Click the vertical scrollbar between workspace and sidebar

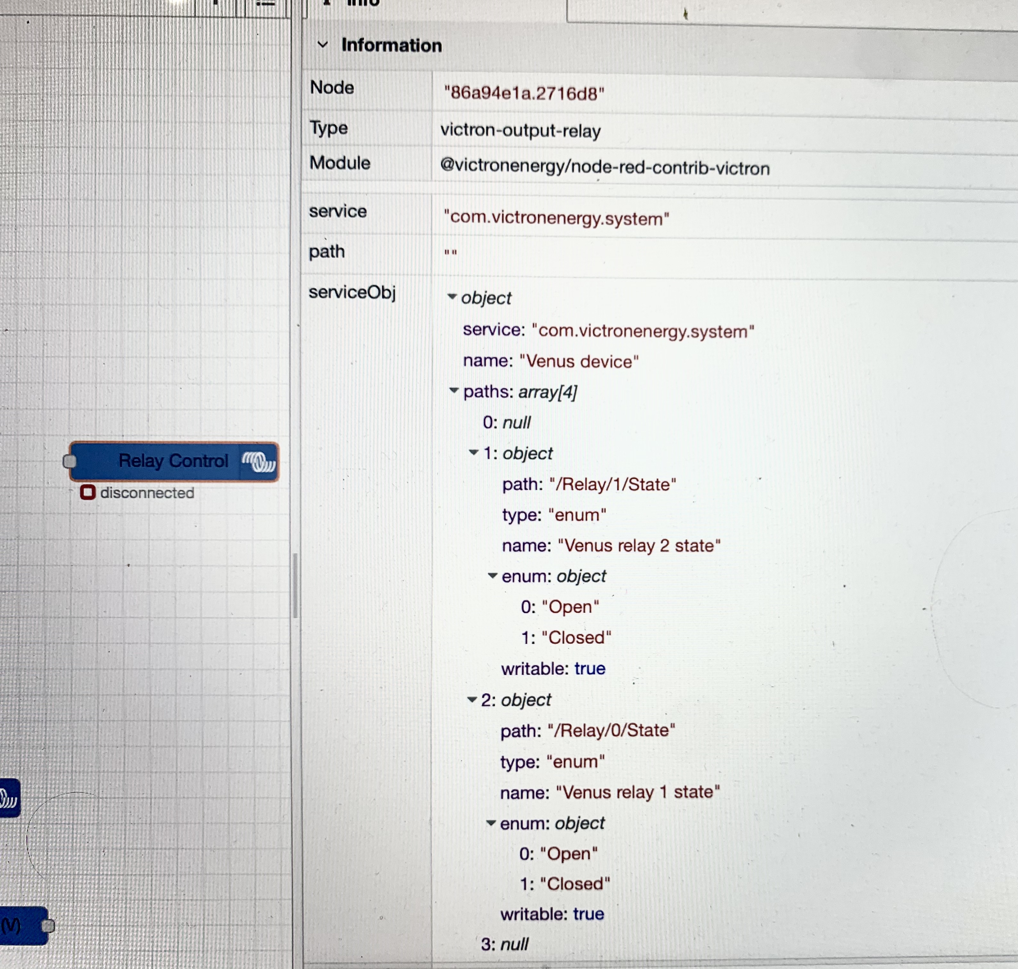tap(296, 585)
